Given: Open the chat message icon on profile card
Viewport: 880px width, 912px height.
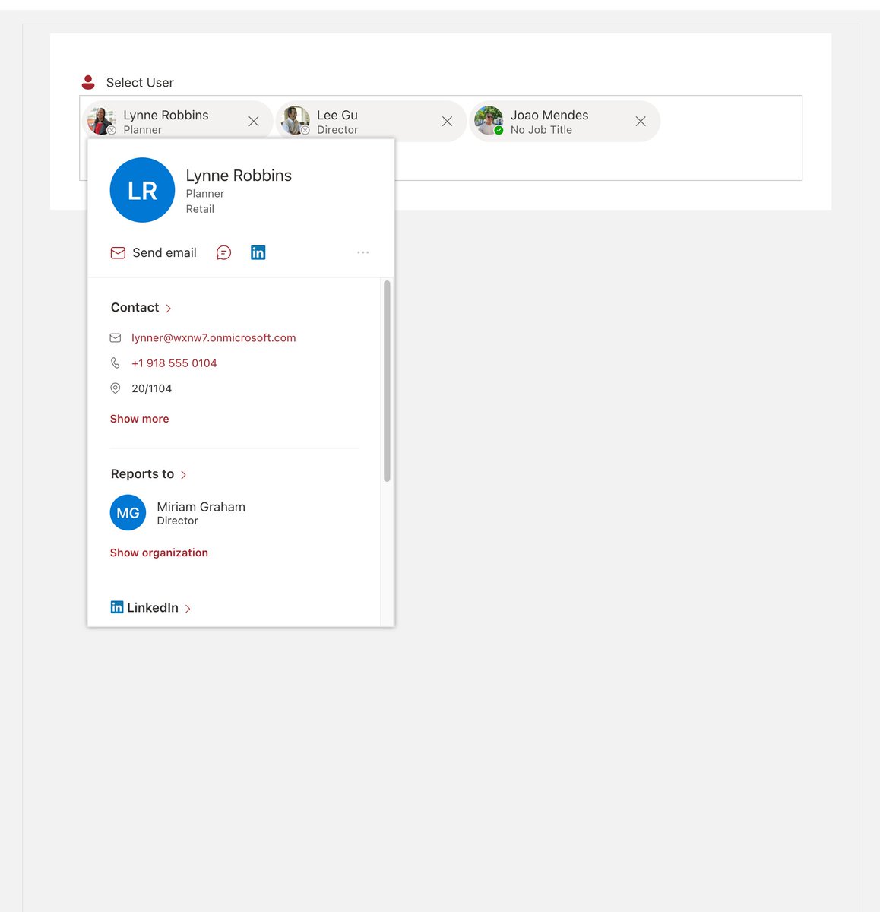Looking at the screenshot, I should click(223, 252).
